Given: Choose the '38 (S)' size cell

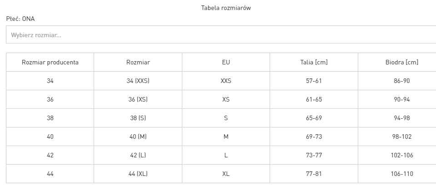Looking at the screenshot, I should [x=138, y=118].
